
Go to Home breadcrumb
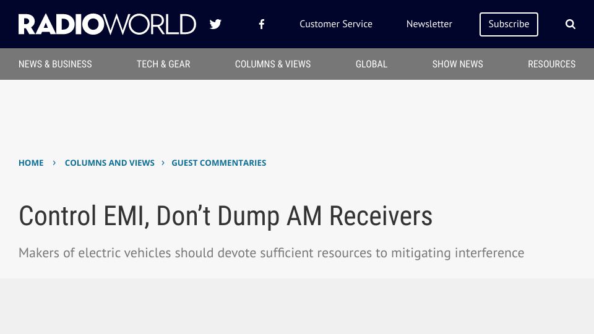tap(31, 163)
